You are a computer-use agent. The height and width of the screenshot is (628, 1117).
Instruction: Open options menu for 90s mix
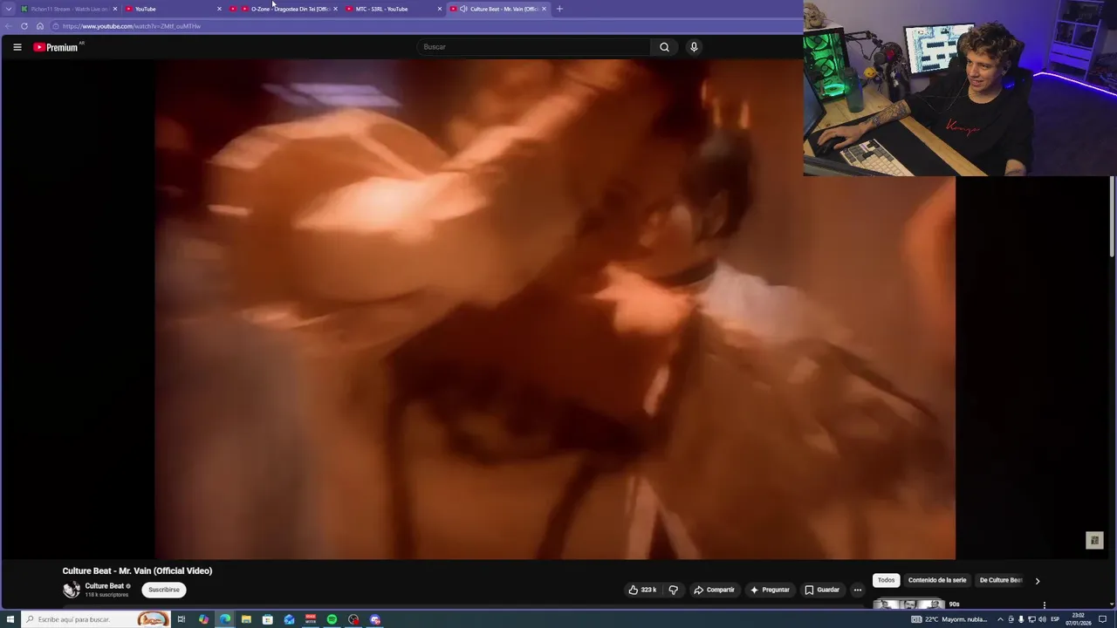click(x=1044, y=604)
